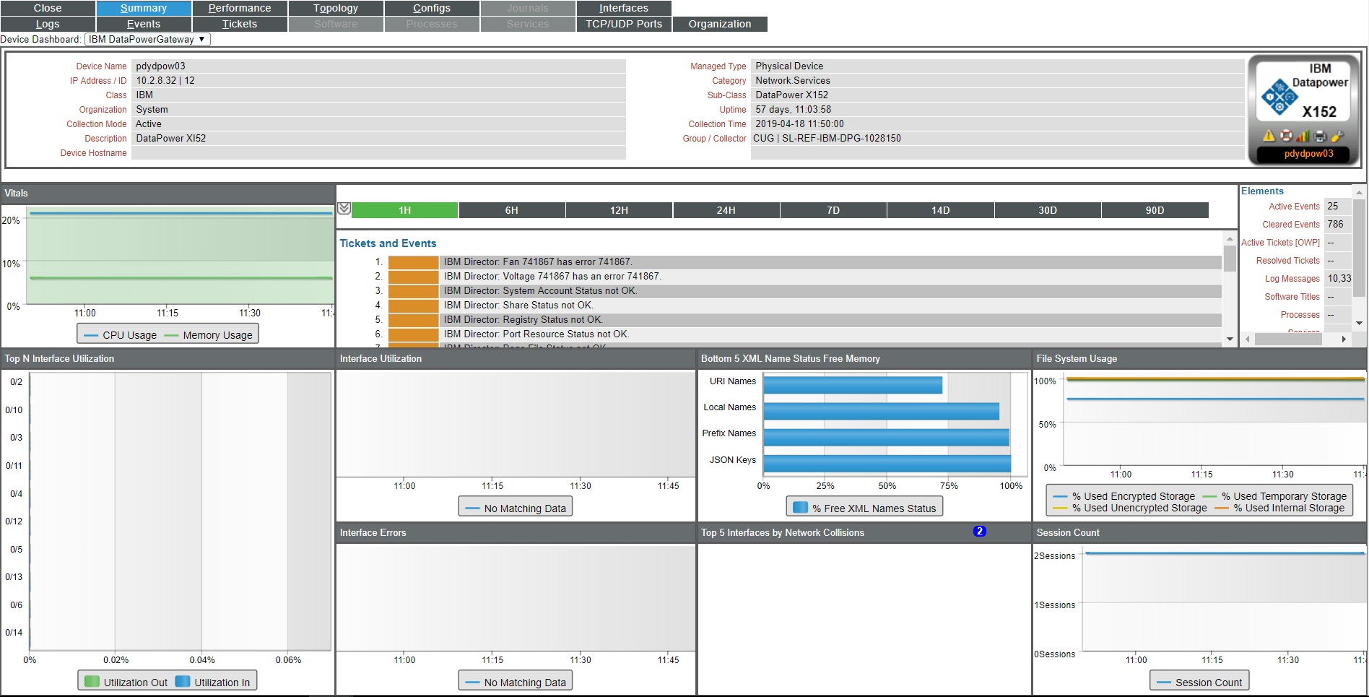Toggle % Used Temporary Storage series
Image resolution: width=1369 pixels, height=697 pixels.
[x=1274, y=496]
